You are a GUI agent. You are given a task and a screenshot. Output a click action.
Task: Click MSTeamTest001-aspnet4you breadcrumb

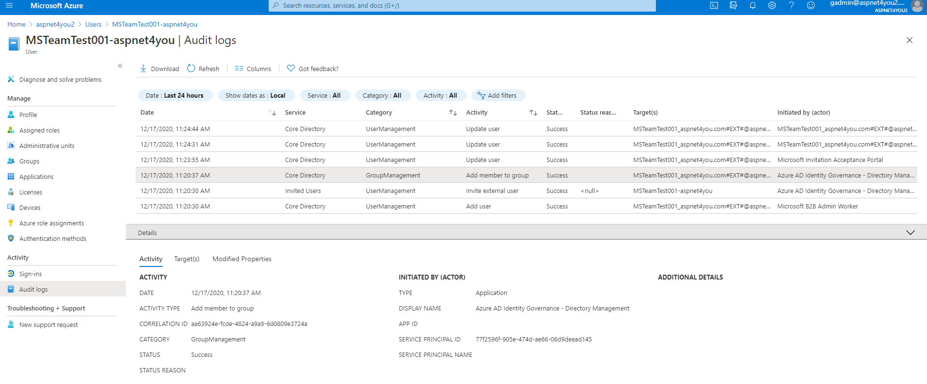coord(155,24)
